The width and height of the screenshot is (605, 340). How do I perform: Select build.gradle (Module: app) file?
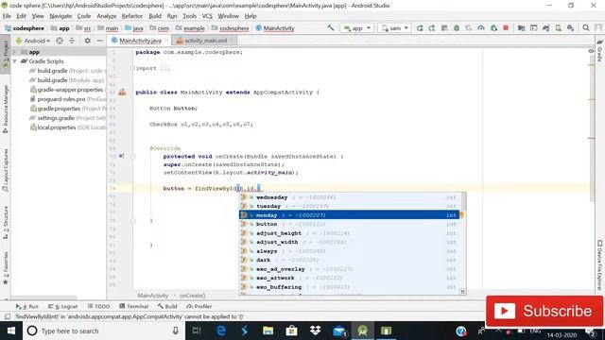click(66, 80)
